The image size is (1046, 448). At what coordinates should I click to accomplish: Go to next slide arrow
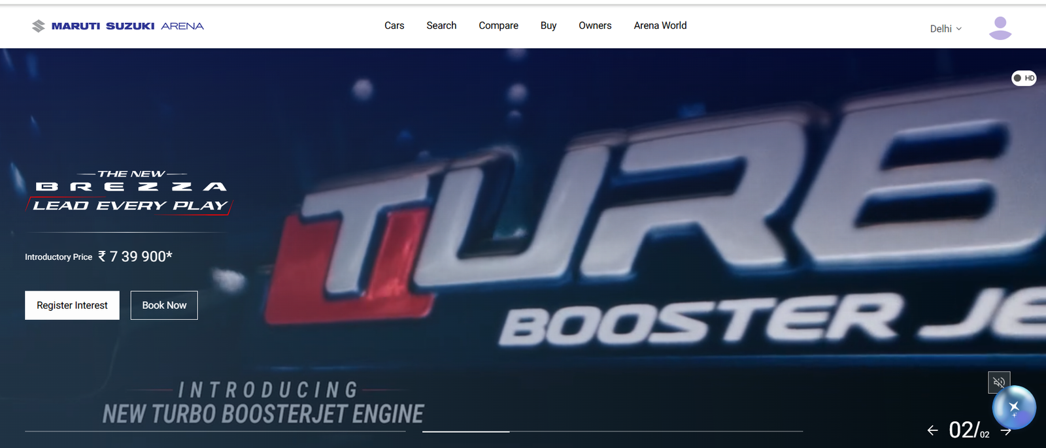1006,431
